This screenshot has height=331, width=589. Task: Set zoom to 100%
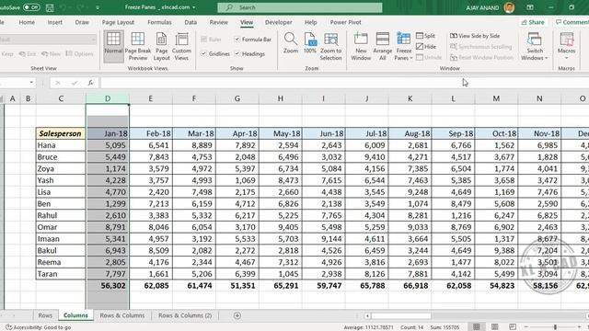coord(310,42)
